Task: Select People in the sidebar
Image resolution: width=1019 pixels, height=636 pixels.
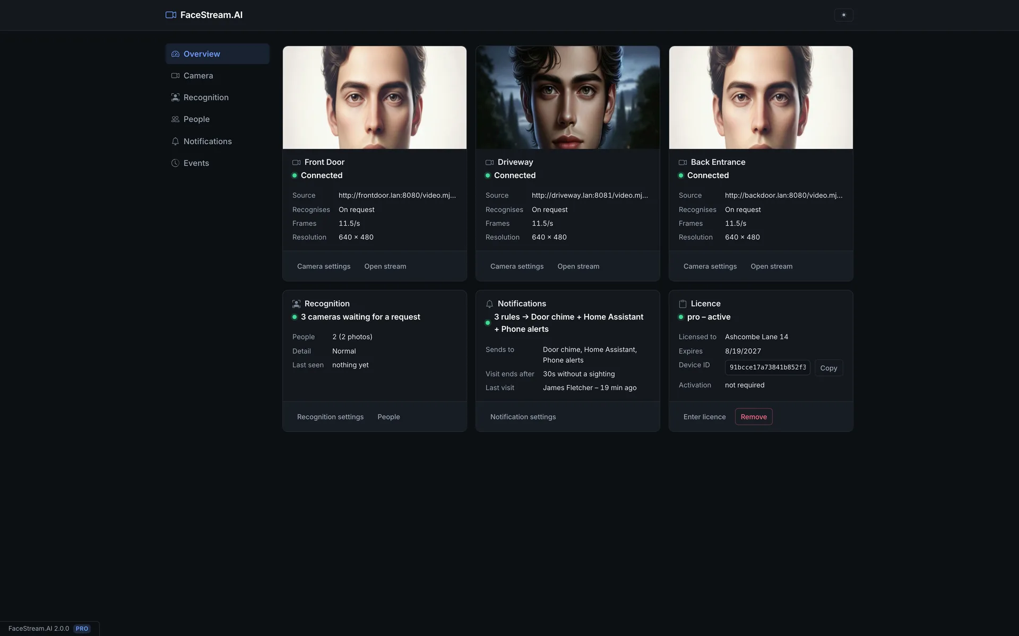Action: coord(218,119)
